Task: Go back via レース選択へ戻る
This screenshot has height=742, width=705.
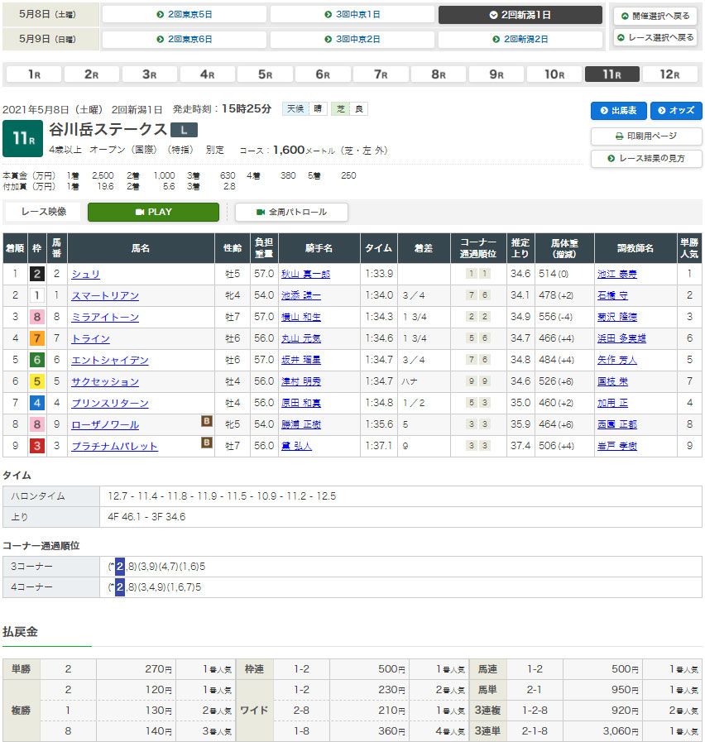Action: tap(656, 37)
